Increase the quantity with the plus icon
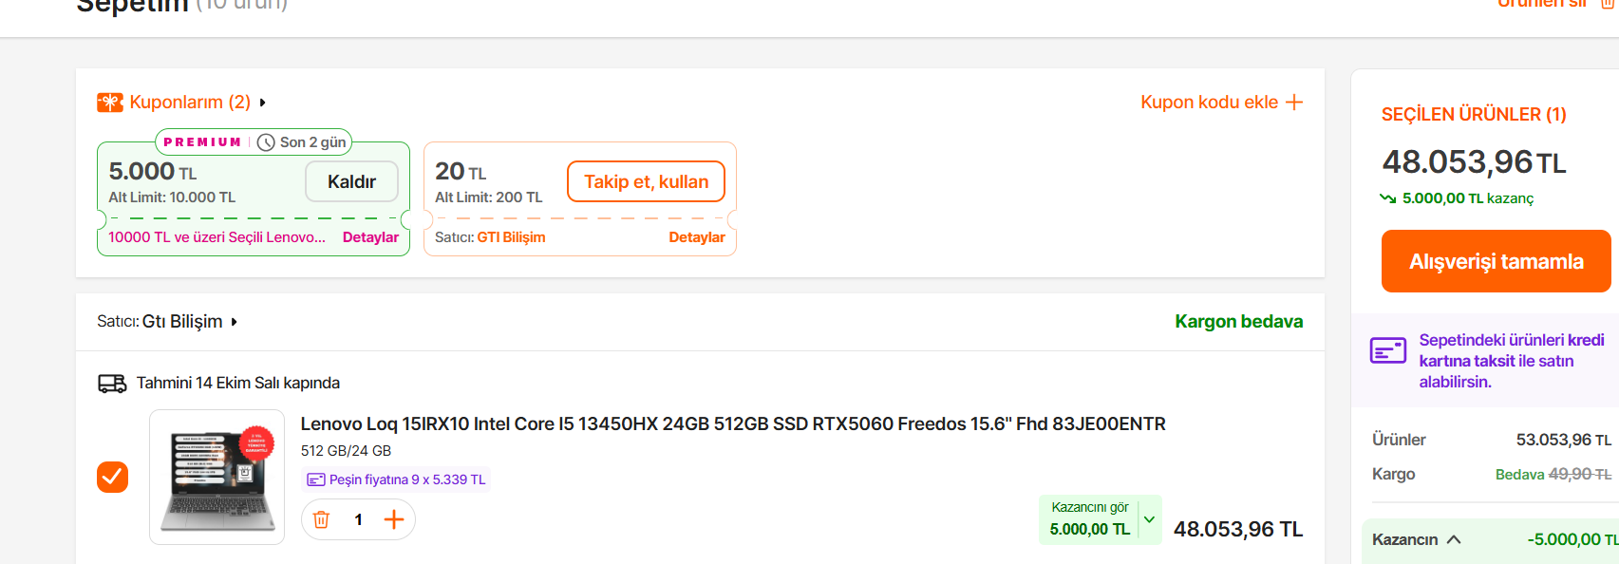 point(394,519)
